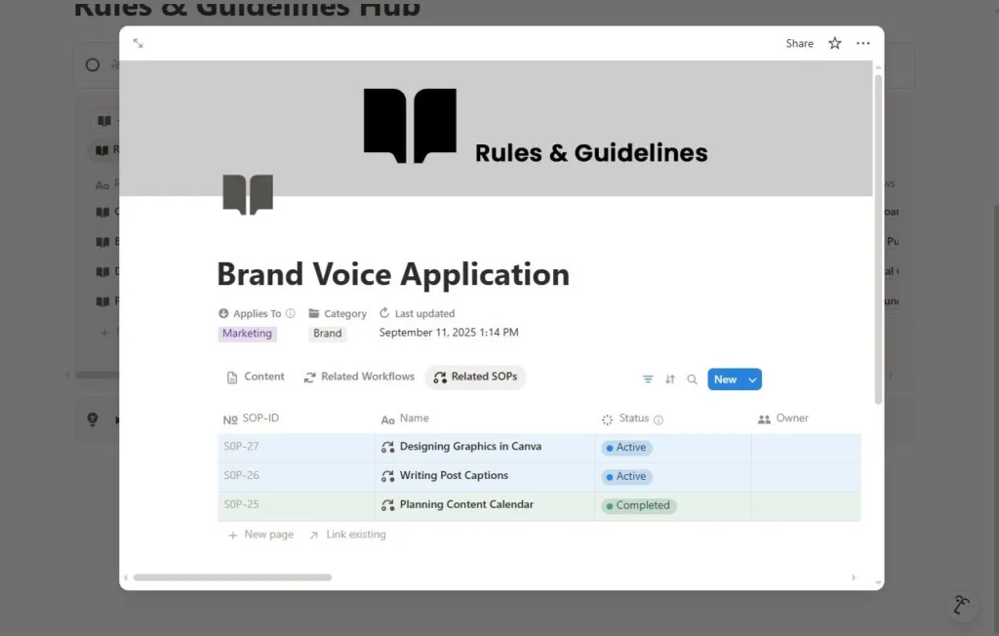Click the small book page icon
Viewport: 999px width, 636px height.
(x=248, y=194)
